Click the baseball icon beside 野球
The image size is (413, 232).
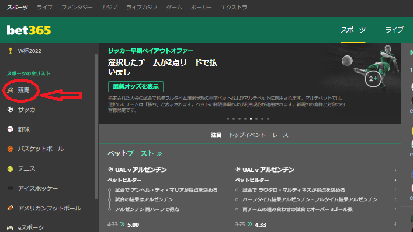click(x=11, y=129)
